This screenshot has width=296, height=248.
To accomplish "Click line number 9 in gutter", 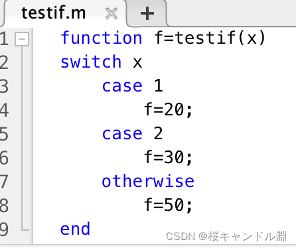I will [x=4, y=229].
